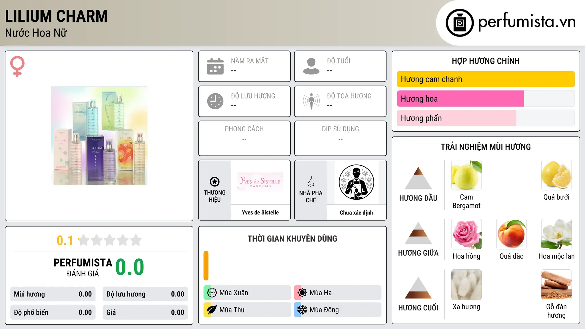Click the Gỗ đàn hương note name
The height and width of the screenshot is (329, 585).
click(556, 311)
